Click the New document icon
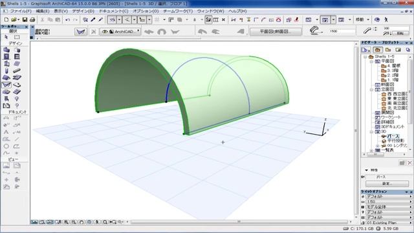The width and height of the screenshot is (414, 233). [6, 20]
